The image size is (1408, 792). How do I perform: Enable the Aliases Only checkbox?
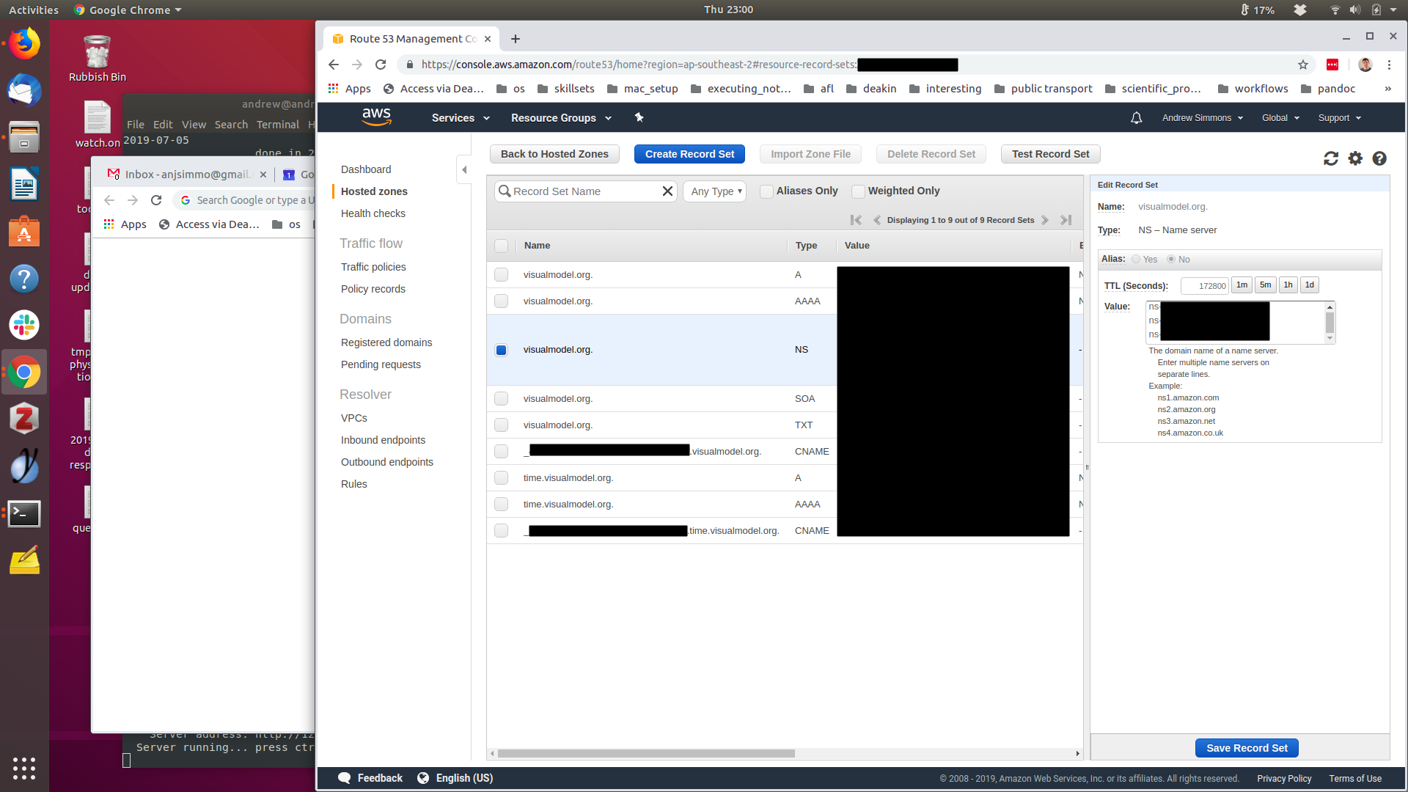pos(766,191)
